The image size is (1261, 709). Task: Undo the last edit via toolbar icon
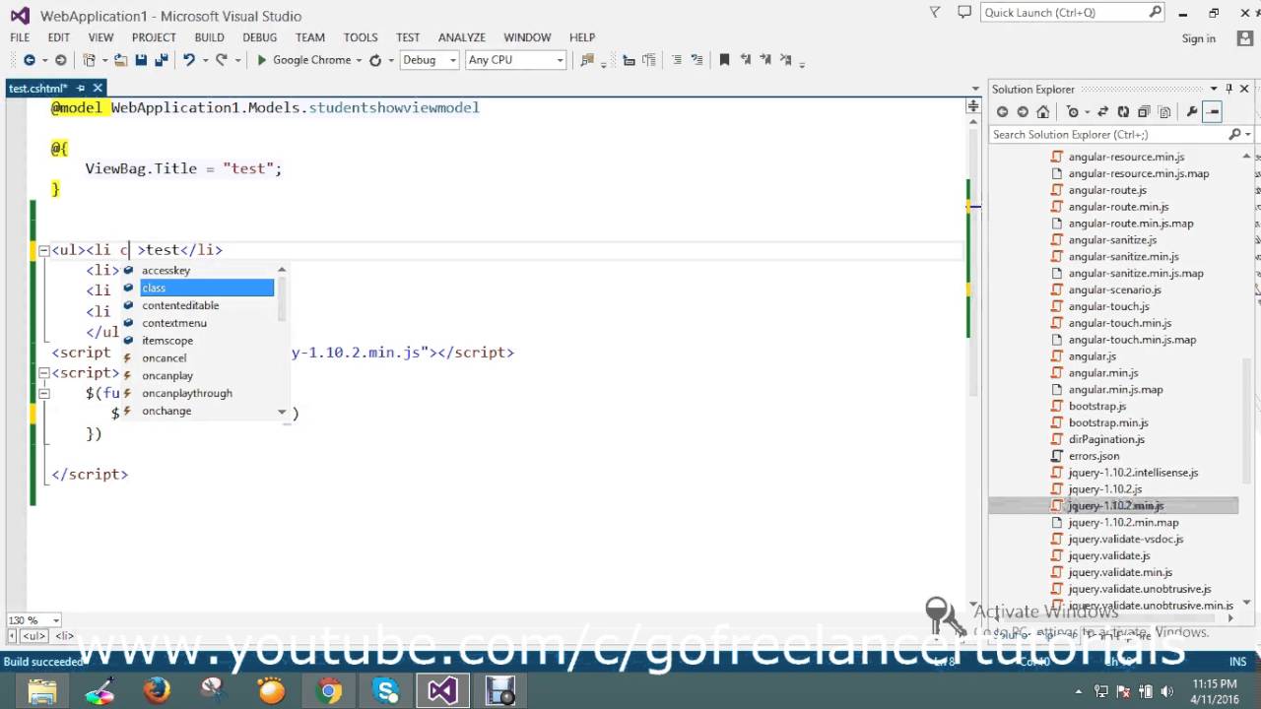188,60
